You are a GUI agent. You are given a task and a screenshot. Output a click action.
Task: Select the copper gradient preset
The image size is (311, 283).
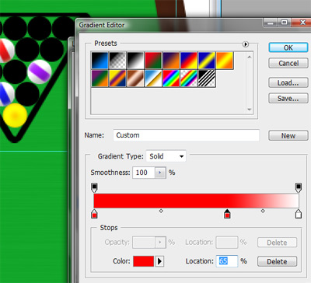click(135, 79)
